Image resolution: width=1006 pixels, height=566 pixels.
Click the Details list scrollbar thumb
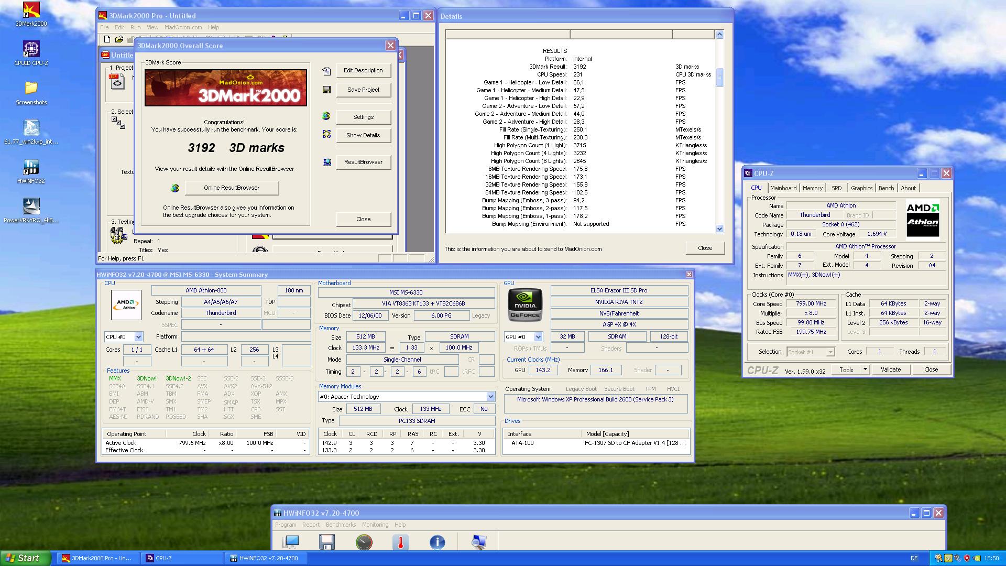719,78
